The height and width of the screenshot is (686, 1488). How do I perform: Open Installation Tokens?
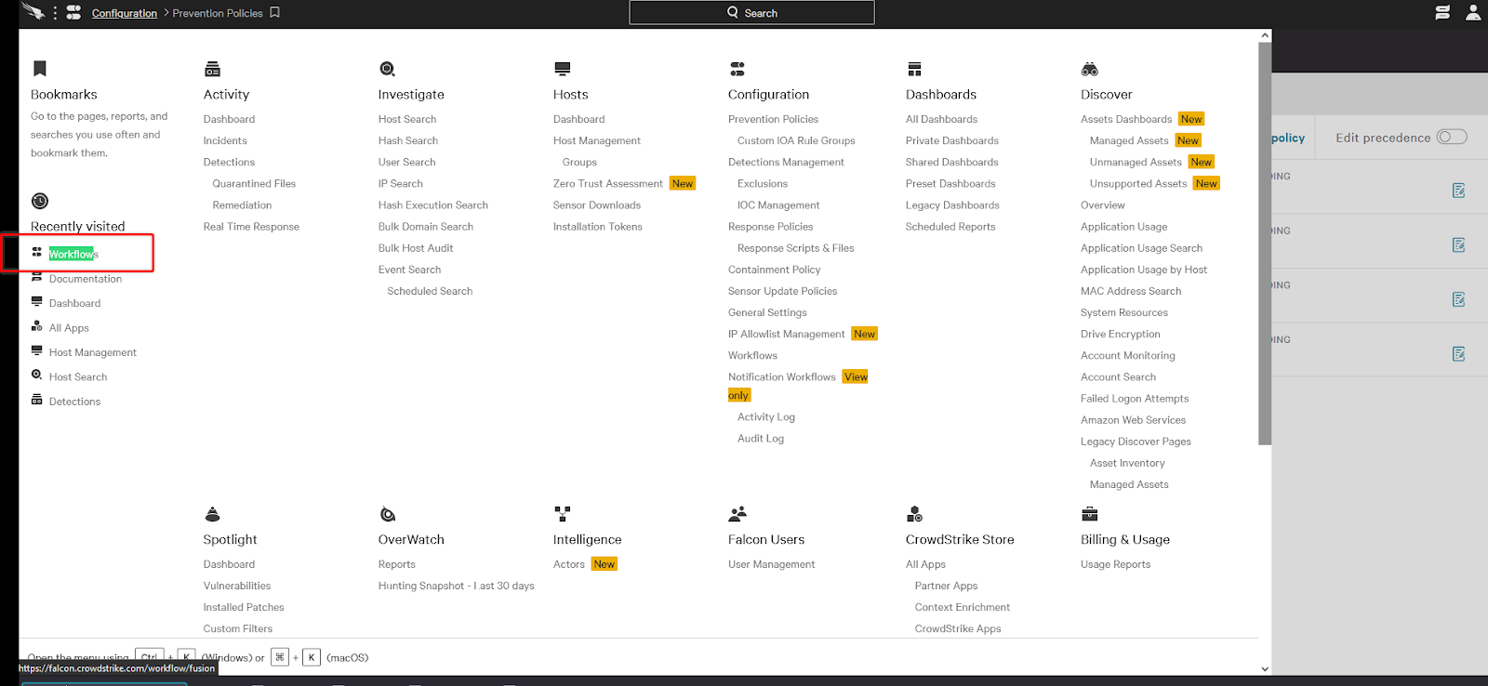pyautogui.click(x=598, y=227)
